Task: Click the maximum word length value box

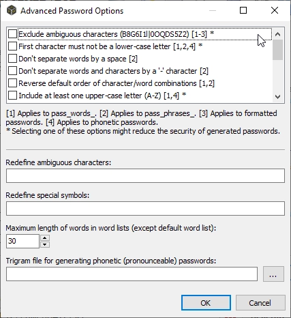Action: point(22,241)
